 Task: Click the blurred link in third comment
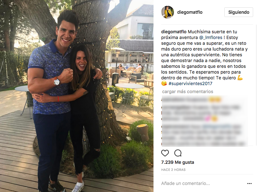[x=217, y=126]
